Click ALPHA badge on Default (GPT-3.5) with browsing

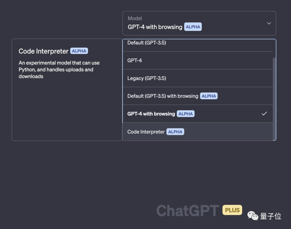pyautogui.click(x=209, y=96)
